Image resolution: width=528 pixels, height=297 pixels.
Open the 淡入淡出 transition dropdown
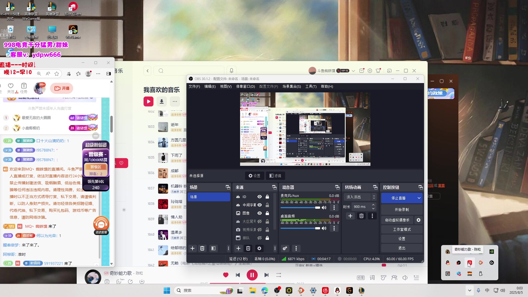click(x=360, y=197)
